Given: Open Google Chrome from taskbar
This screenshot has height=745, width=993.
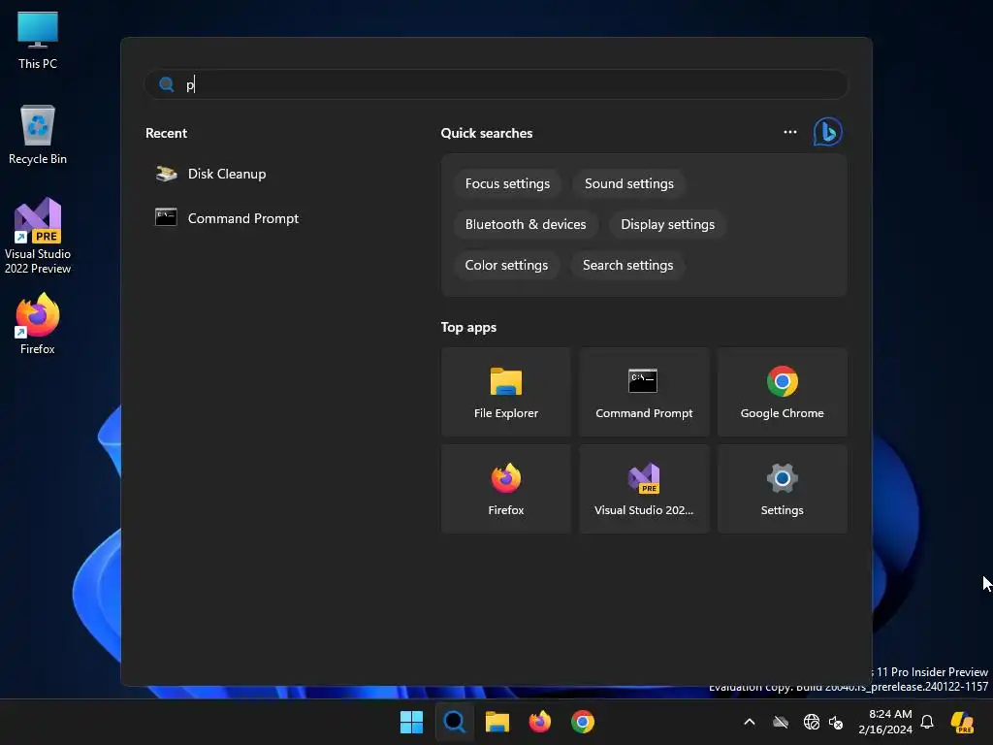Looking at the screenshot, I should tap(583, 722).
